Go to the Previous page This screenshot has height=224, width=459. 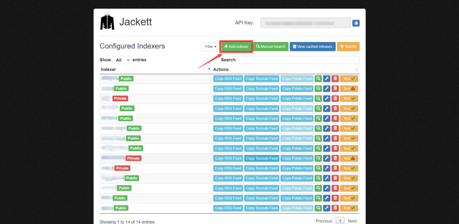tap(324, 221)
